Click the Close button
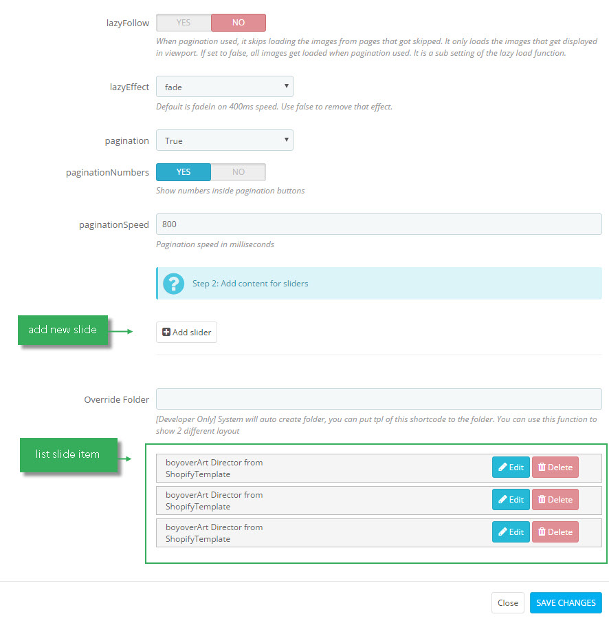This screenshot has height=621, width=609. [x=508, y=603]
